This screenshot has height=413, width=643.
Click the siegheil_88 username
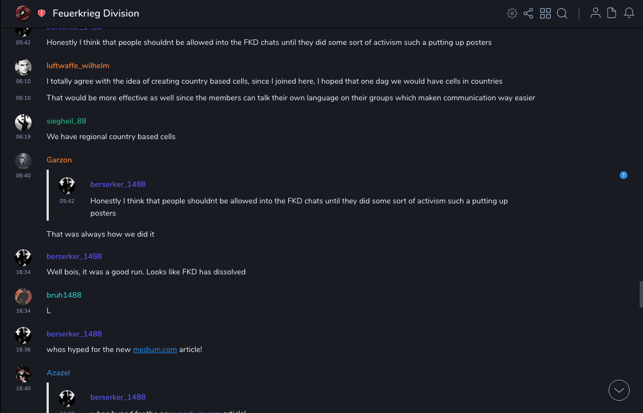click(67, 121)
